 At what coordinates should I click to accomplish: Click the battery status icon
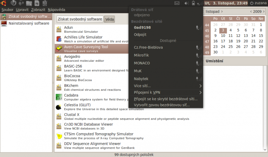[x=193, y=3]
